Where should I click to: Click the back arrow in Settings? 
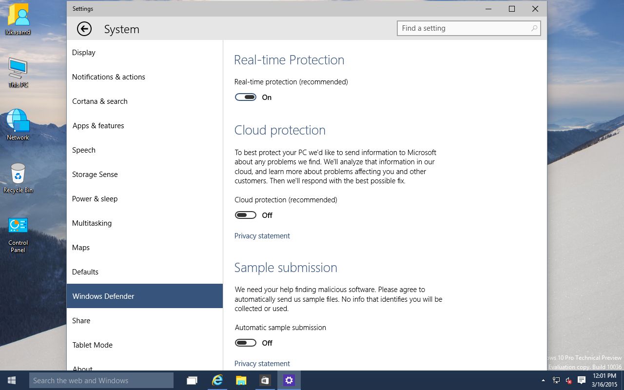[84, 29]
